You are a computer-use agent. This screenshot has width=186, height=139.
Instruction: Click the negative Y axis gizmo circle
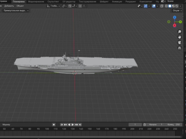coord(169,22)
